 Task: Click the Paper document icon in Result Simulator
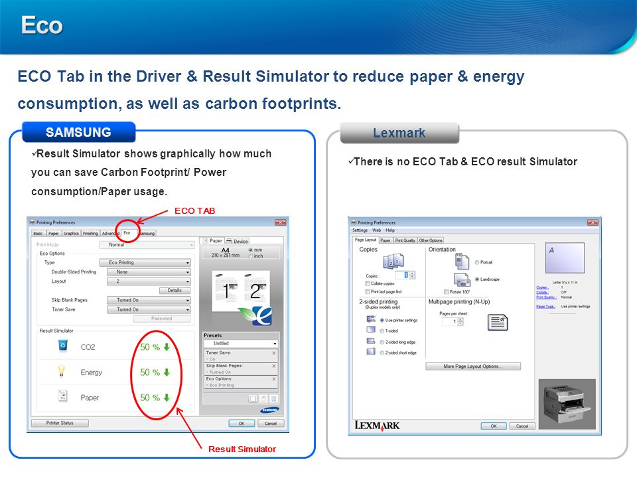coord(62,396)
